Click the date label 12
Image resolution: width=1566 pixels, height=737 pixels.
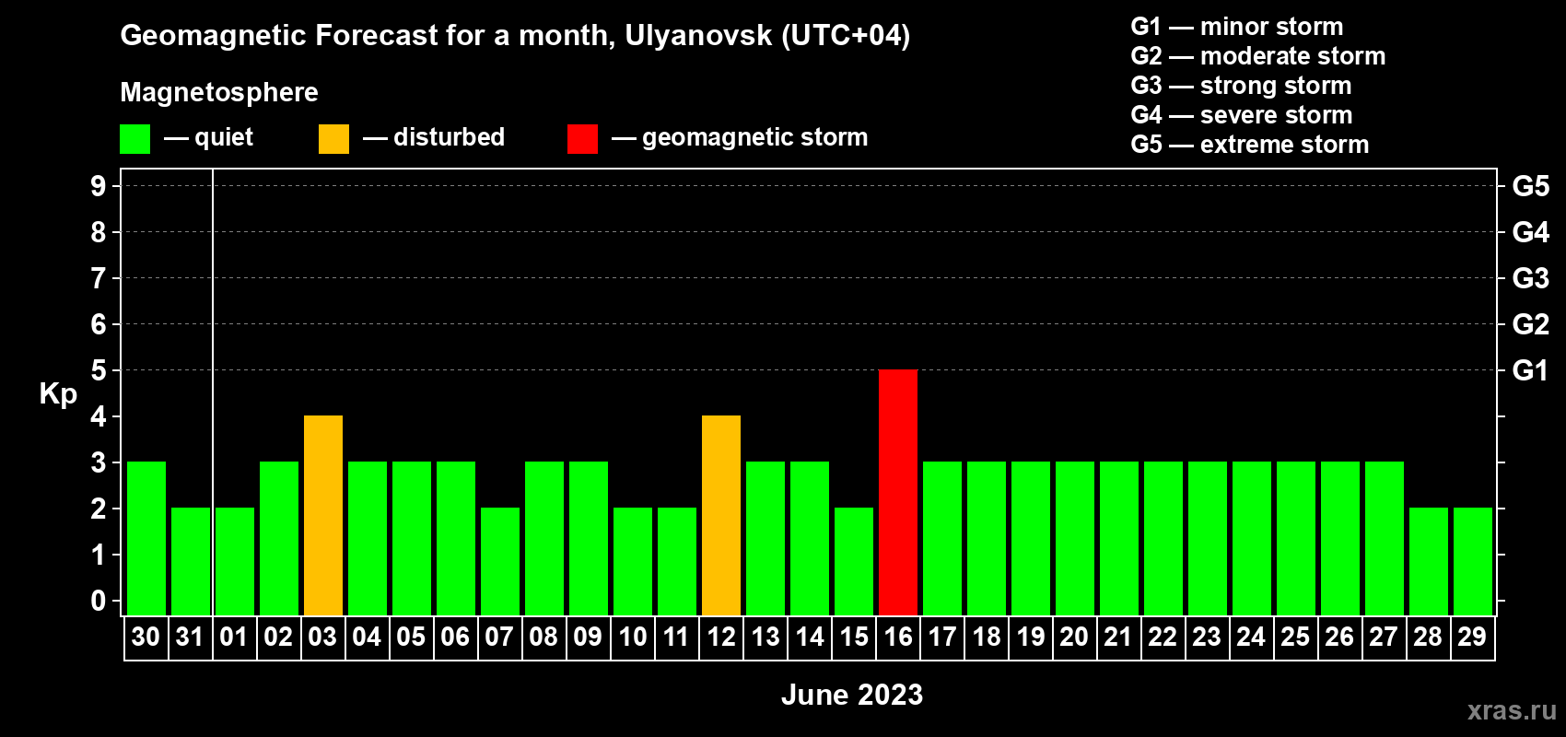pyautogui.click(x=721, y=637)
